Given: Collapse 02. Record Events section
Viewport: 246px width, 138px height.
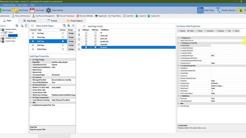Looking at the screenshot, I should click(x=31, y=85).
